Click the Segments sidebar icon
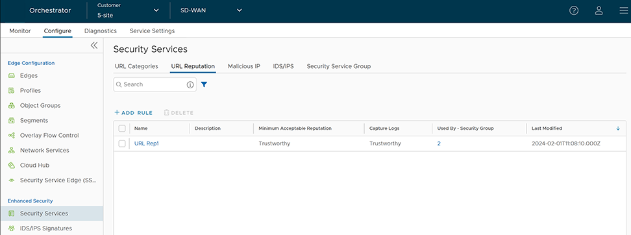 point(12,120)
